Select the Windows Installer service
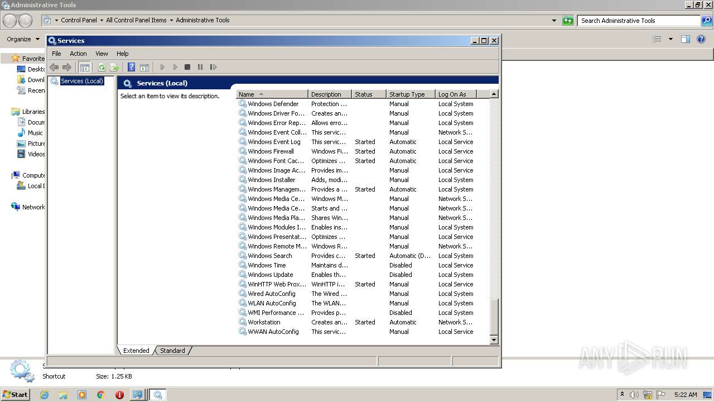The height and width of the screenshot is (402, 714). coord(363,180)
